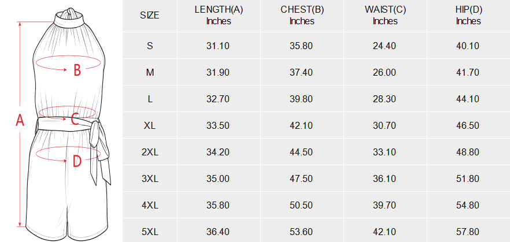Viewport: 510px width, 242px height.
Task: Click the red letter C waist marker
Action: [75, 120]
